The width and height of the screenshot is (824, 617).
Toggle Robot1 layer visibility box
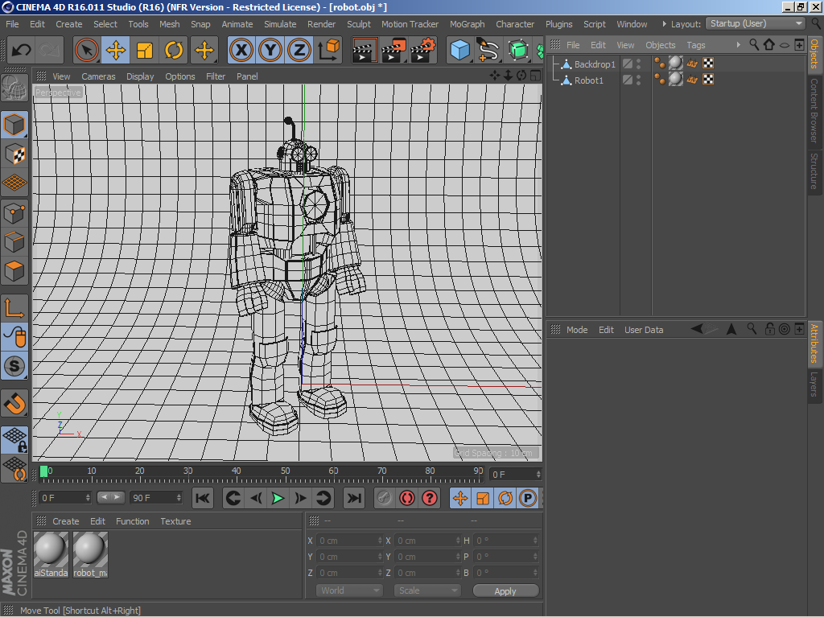pos(628,80)
